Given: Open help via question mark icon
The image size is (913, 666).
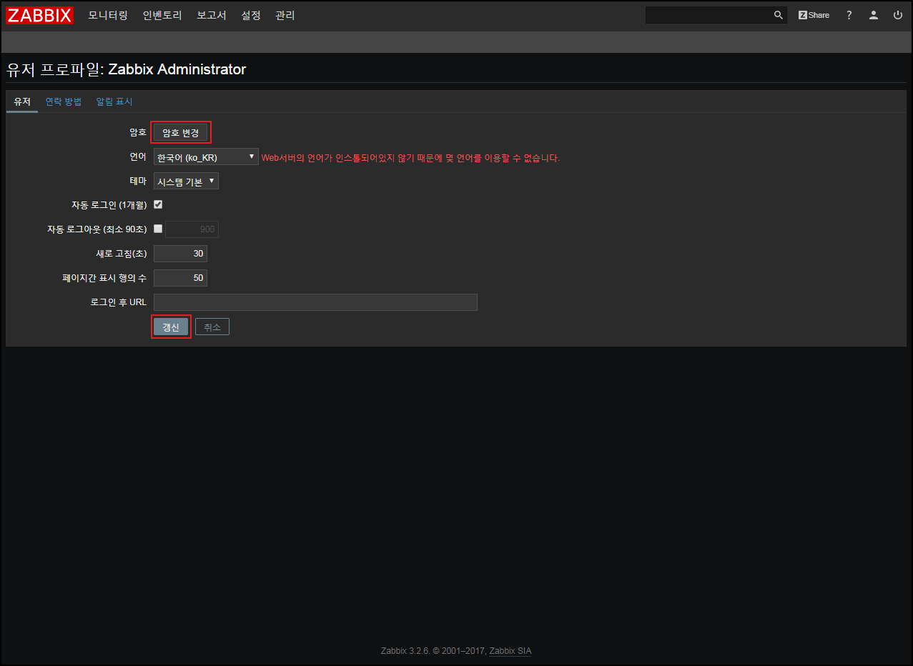Looking at the screenshot, I should (x=849, y=15).
